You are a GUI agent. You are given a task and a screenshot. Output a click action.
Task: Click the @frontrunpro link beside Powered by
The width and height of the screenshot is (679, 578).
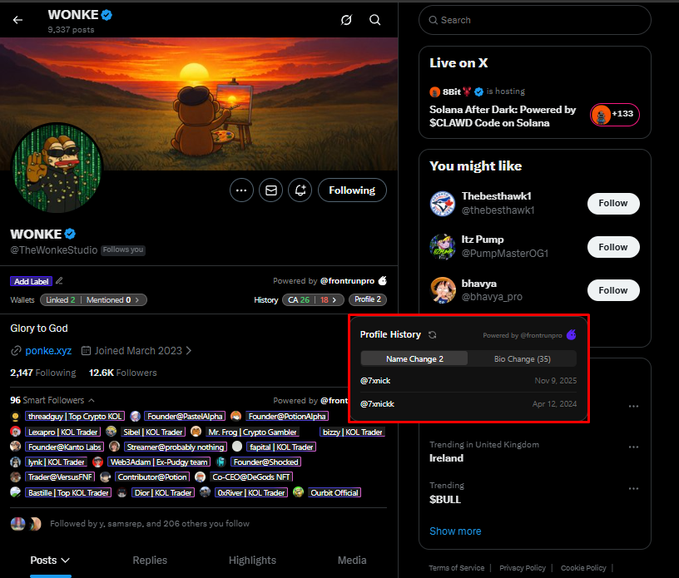pyautogui.click(x=347, y=281)
